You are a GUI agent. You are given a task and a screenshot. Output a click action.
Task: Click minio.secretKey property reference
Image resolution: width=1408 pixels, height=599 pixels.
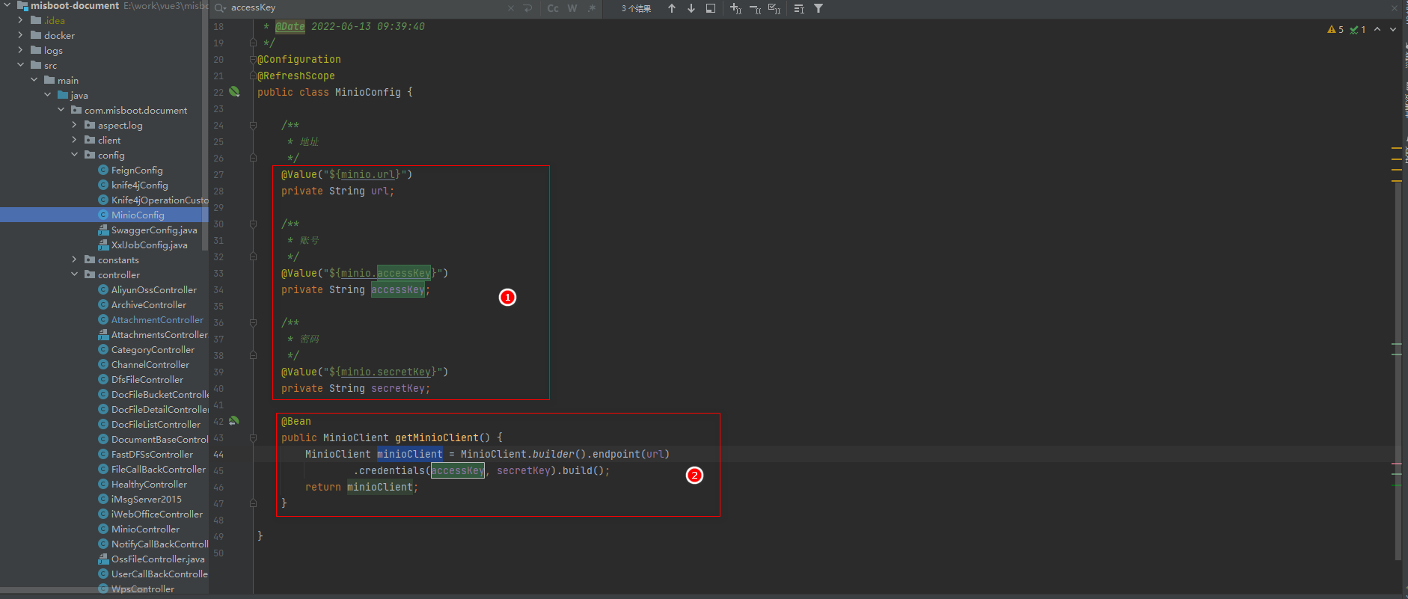click(x=386, y=372)
